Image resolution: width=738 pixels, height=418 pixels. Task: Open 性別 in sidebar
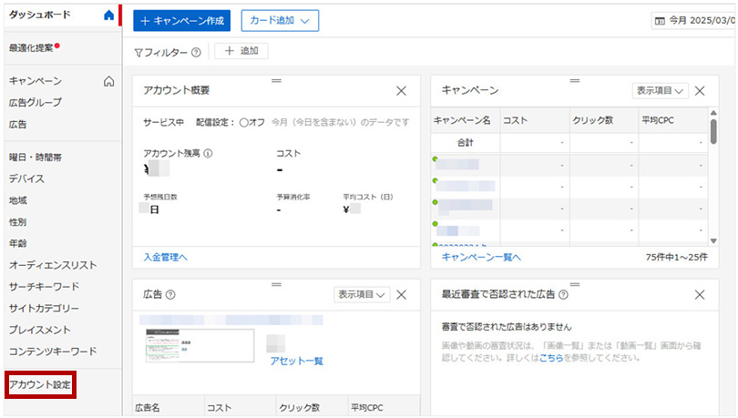[18, 222]
